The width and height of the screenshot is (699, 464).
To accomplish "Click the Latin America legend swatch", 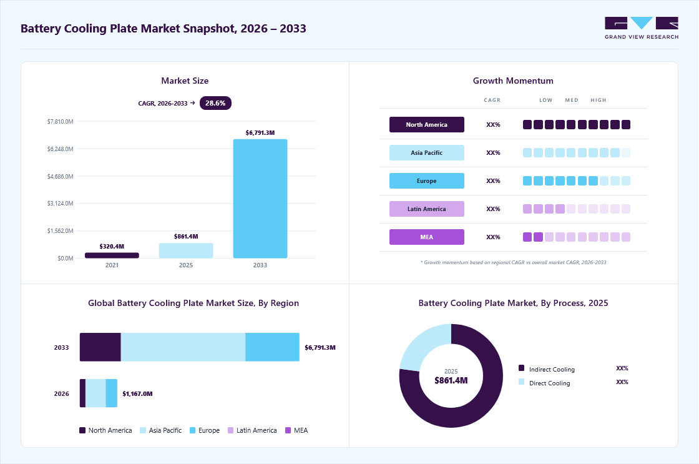I will [x=230, y=430].
